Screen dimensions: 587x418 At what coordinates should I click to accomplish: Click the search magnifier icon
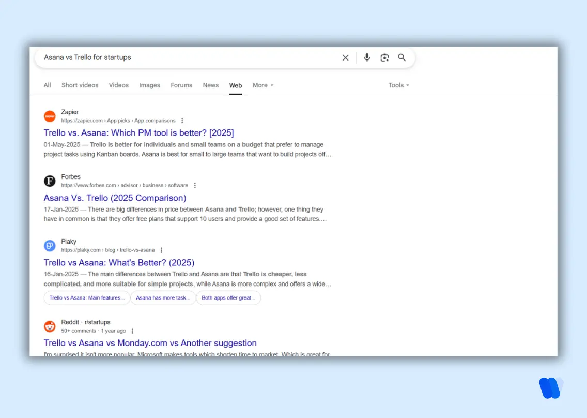[402, 57]
